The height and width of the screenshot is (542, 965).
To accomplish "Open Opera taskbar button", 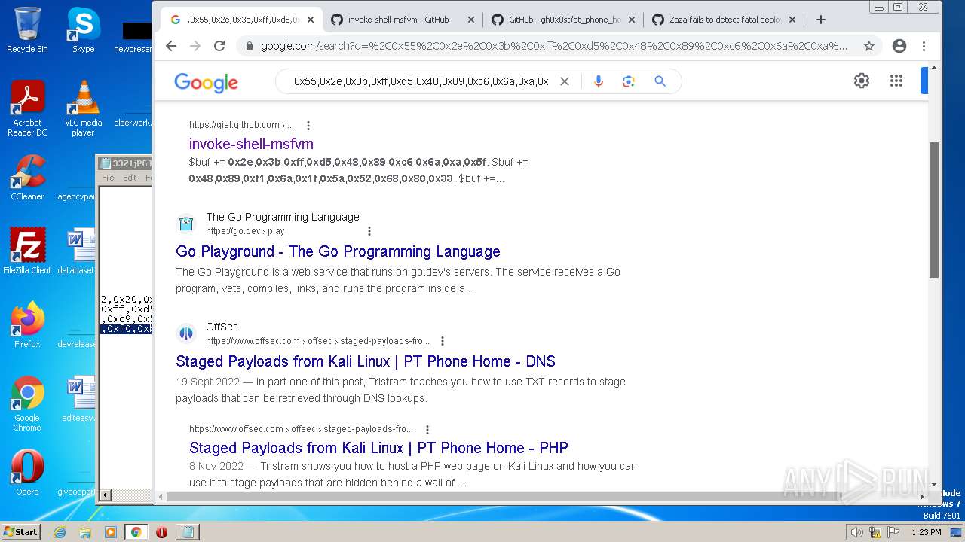I will click(x=161, y=532).
